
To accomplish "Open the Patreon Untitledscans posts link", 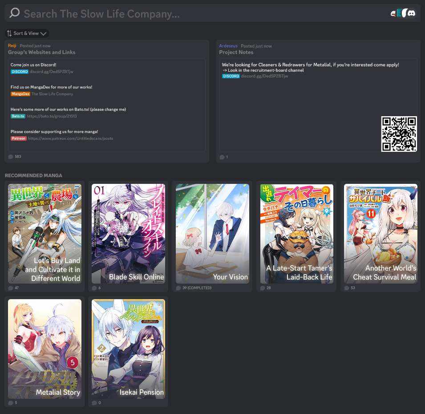I will point(70,138).
